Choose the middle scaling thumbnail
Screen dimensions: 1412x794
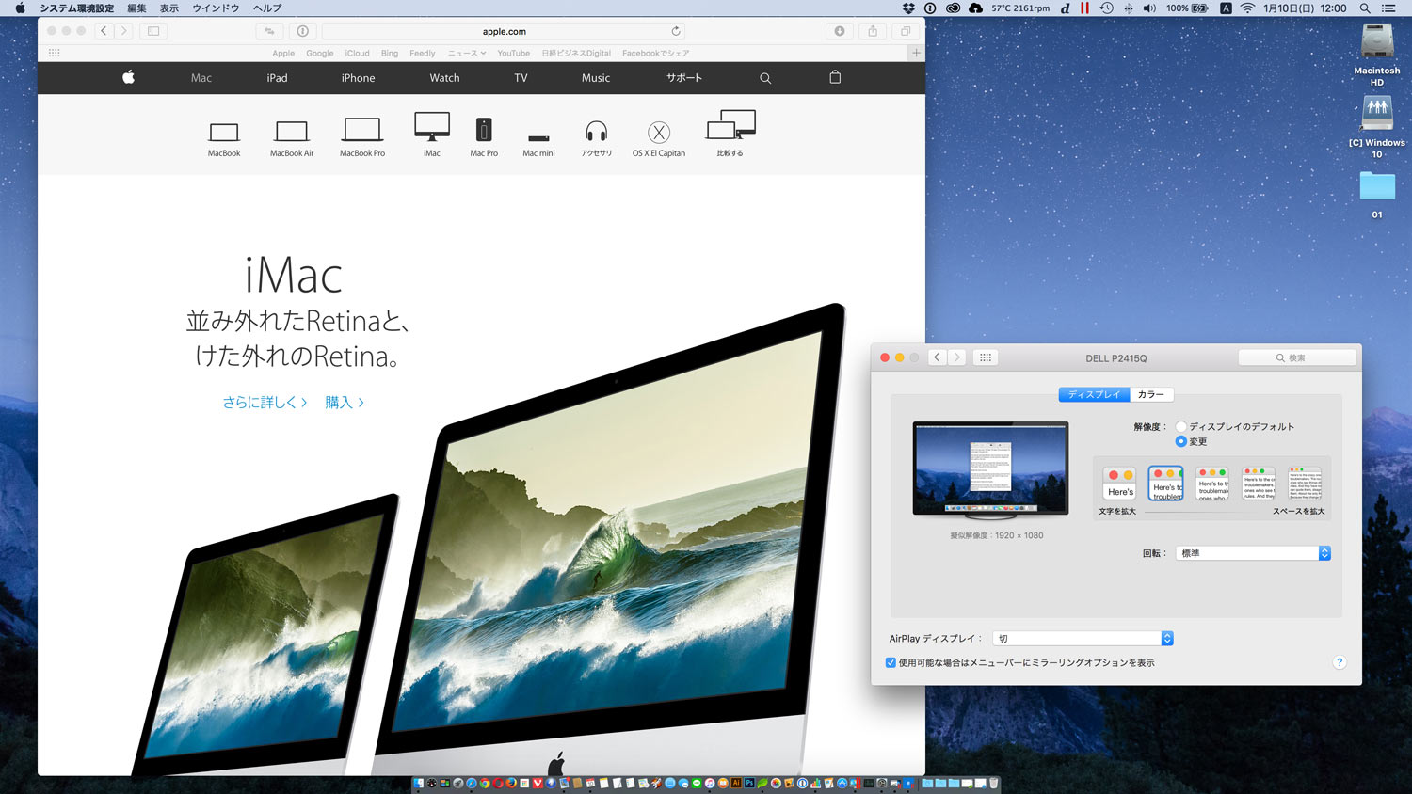click(x=1212, y=484)
